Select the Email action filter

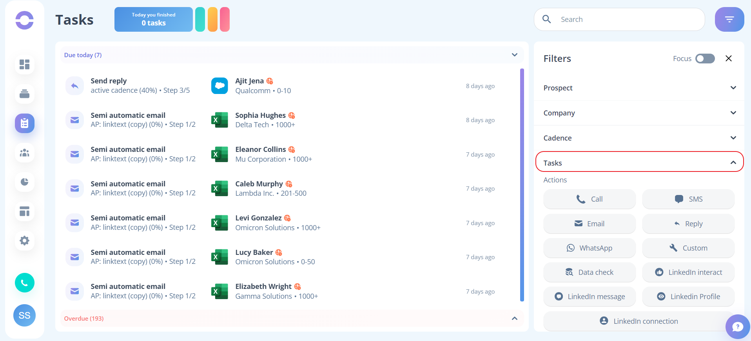point(590,224)
